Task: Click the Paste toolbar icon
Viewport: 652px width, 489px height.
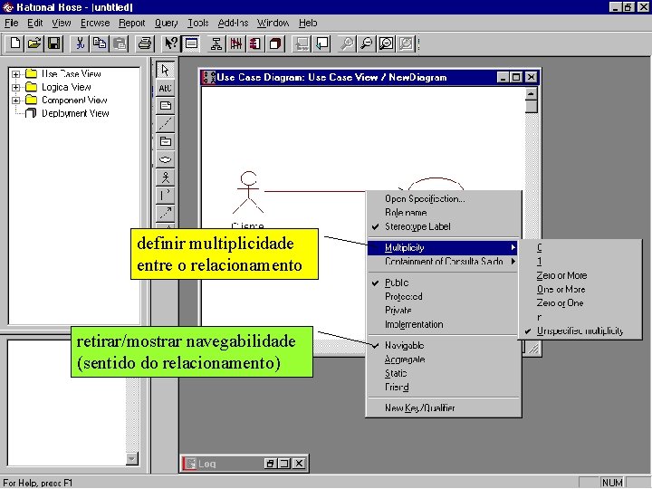Action: [120, 43]
